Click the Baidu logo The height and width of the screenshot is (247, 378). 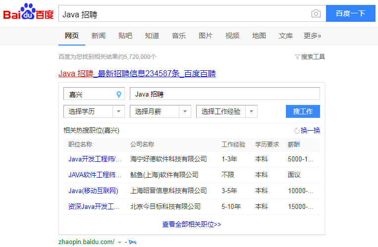[x=28, y=11]
